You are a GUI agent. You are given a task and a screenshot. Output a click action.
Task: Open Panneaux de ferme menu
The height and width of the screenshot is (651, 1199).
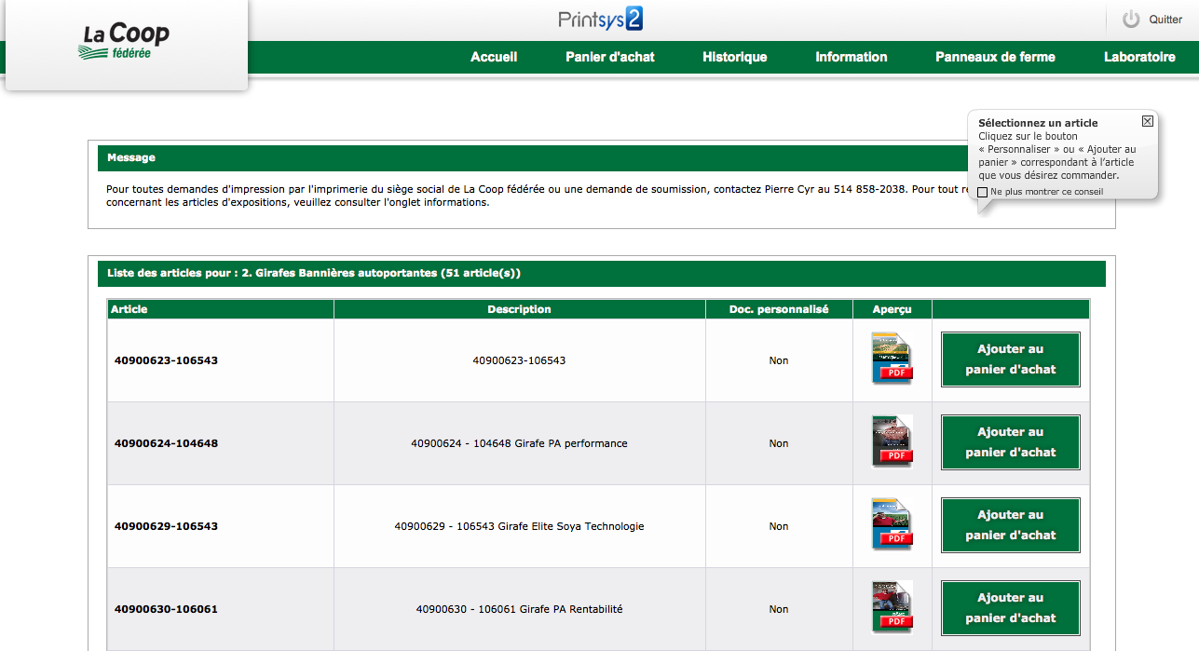tap(995, 57)
